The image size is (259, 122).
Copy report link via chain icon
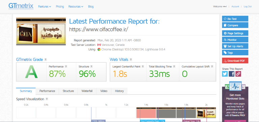tap(238, 74)
